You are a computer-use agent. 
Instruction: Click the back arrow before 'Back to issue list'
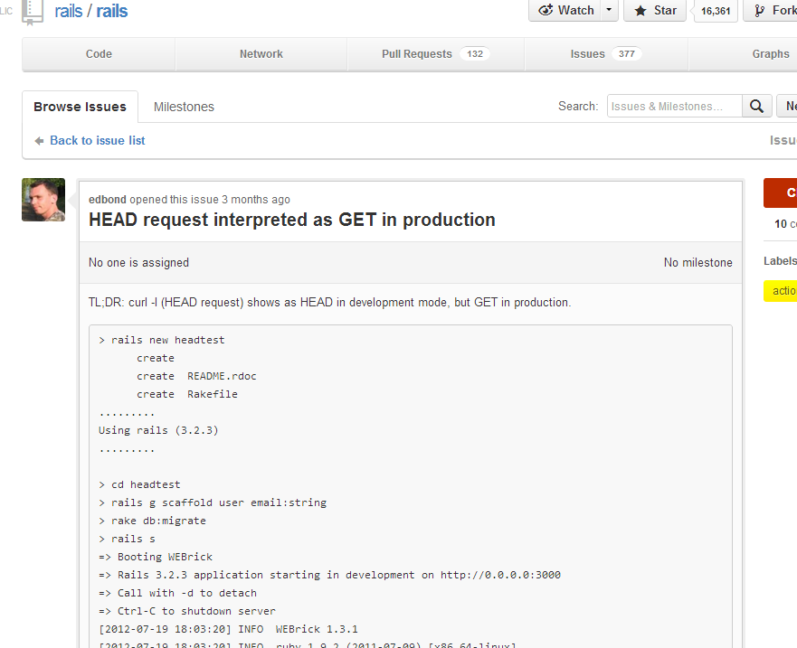point(37,140)
